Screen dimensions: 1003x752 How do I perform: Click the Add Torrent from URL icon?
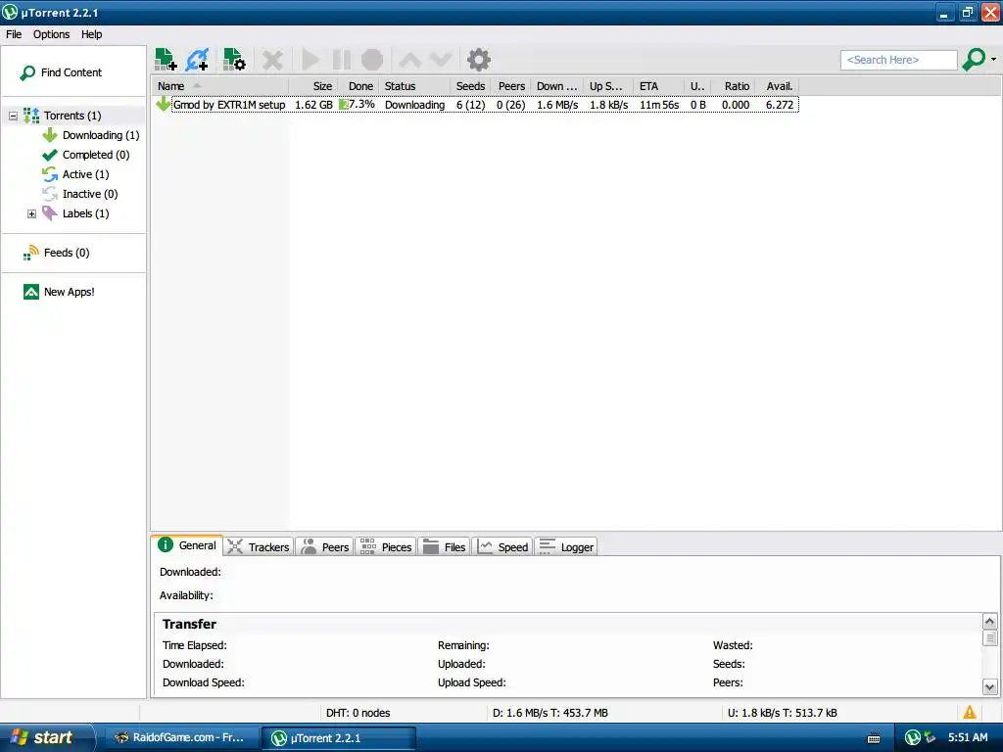pyautogui.click(x=197, y=60)
